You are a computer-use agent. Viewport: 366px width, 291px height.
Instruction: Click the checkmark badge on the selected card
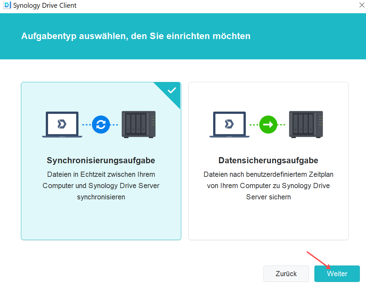click(172, 90)
